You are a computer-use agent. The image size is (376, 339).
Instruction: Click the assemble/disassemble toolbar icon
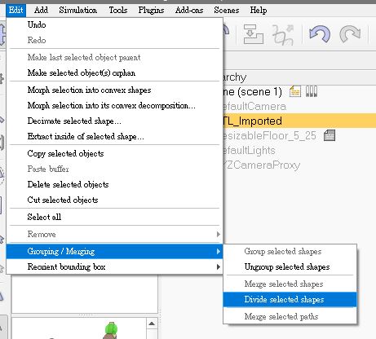[x=254, y=34]
